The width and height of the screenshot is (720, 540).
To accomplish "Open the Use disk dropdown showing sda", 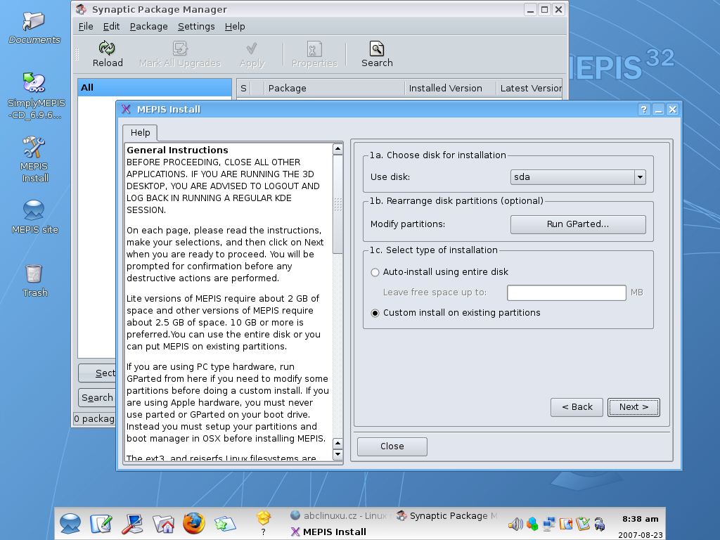I will tap(577, 177).
